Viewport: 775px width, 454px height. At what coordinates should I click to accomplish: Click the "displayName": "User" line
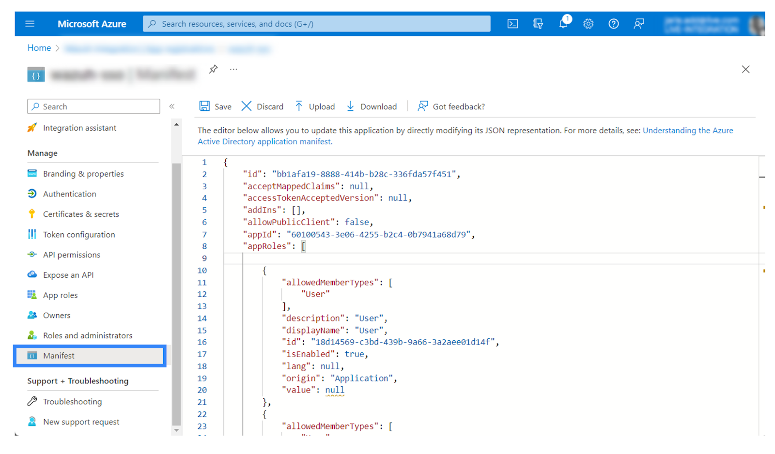pos(334,330)
